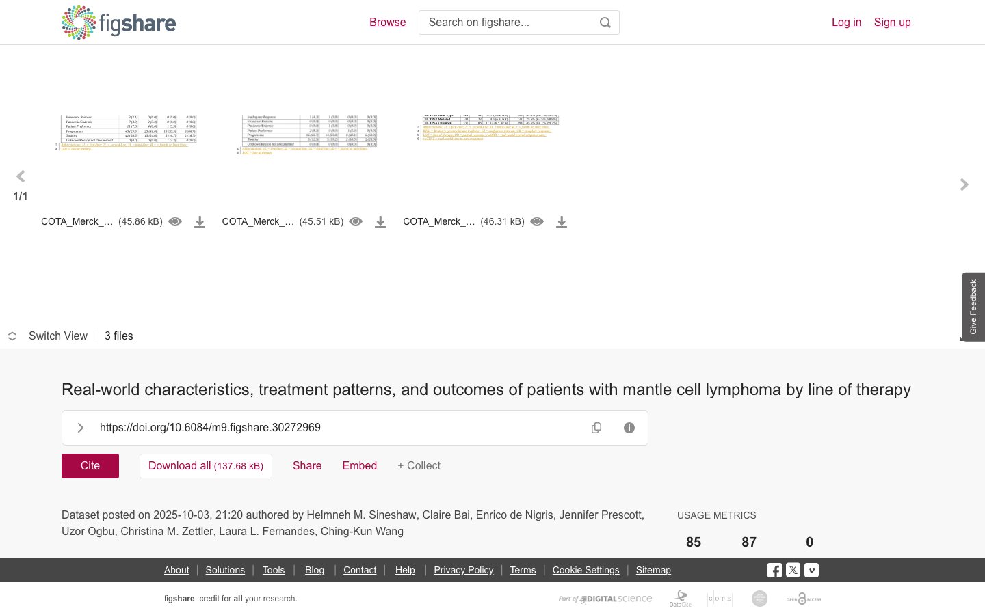Click Download all (137.68 kB) button

[206, 466]
